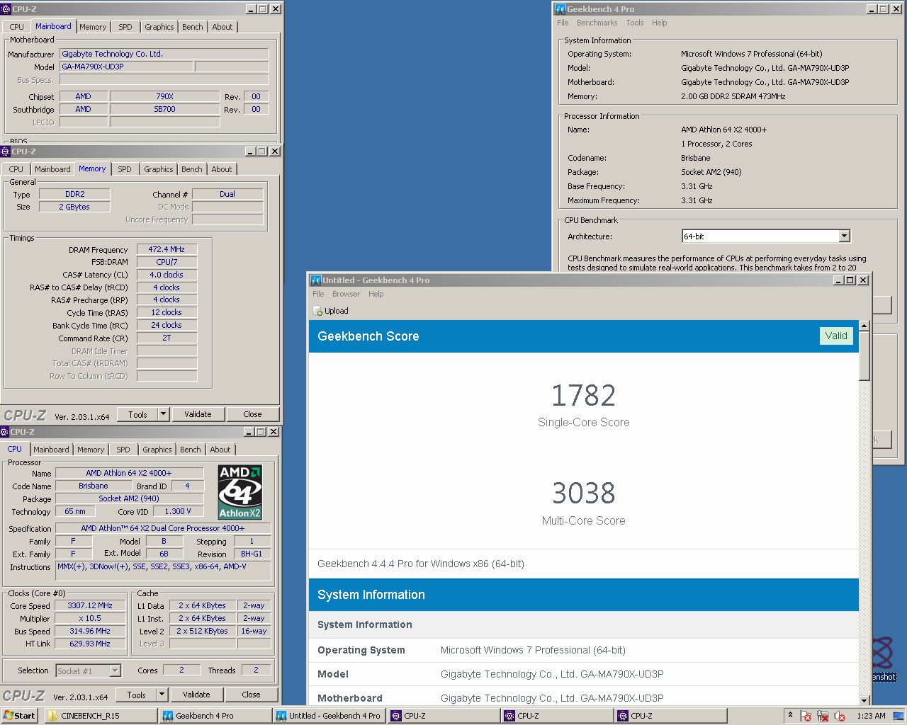Select CPU tab in bottom CPU-Z window
Screen dimensions: 907x725
click(x=15, y=449)
